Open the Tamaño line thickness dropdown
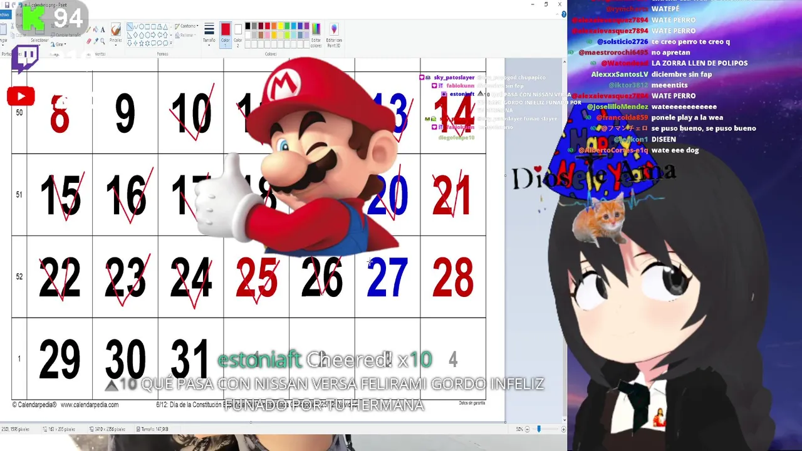The height and width of the screenshot is (451, 802). pos(209,34)
